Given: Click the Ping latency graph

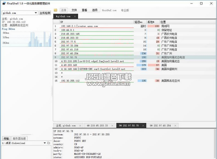Looking at the screenshot, I should (x=26, y=39).
